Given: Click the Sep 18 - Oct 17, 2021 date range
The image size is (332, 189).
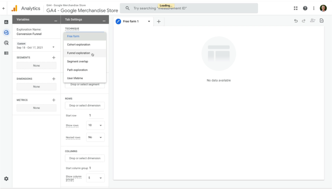Looking at the screenshot, I should (30, 47).
